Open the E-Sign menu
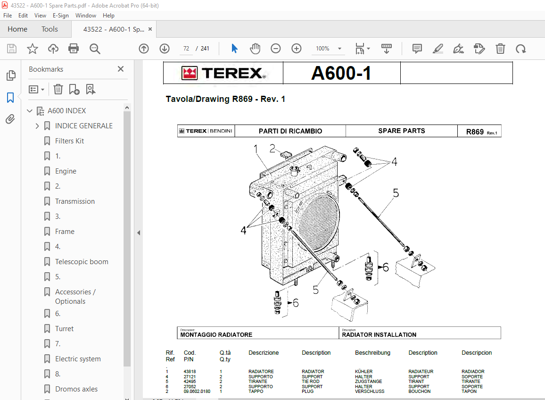 coord(60,16)
